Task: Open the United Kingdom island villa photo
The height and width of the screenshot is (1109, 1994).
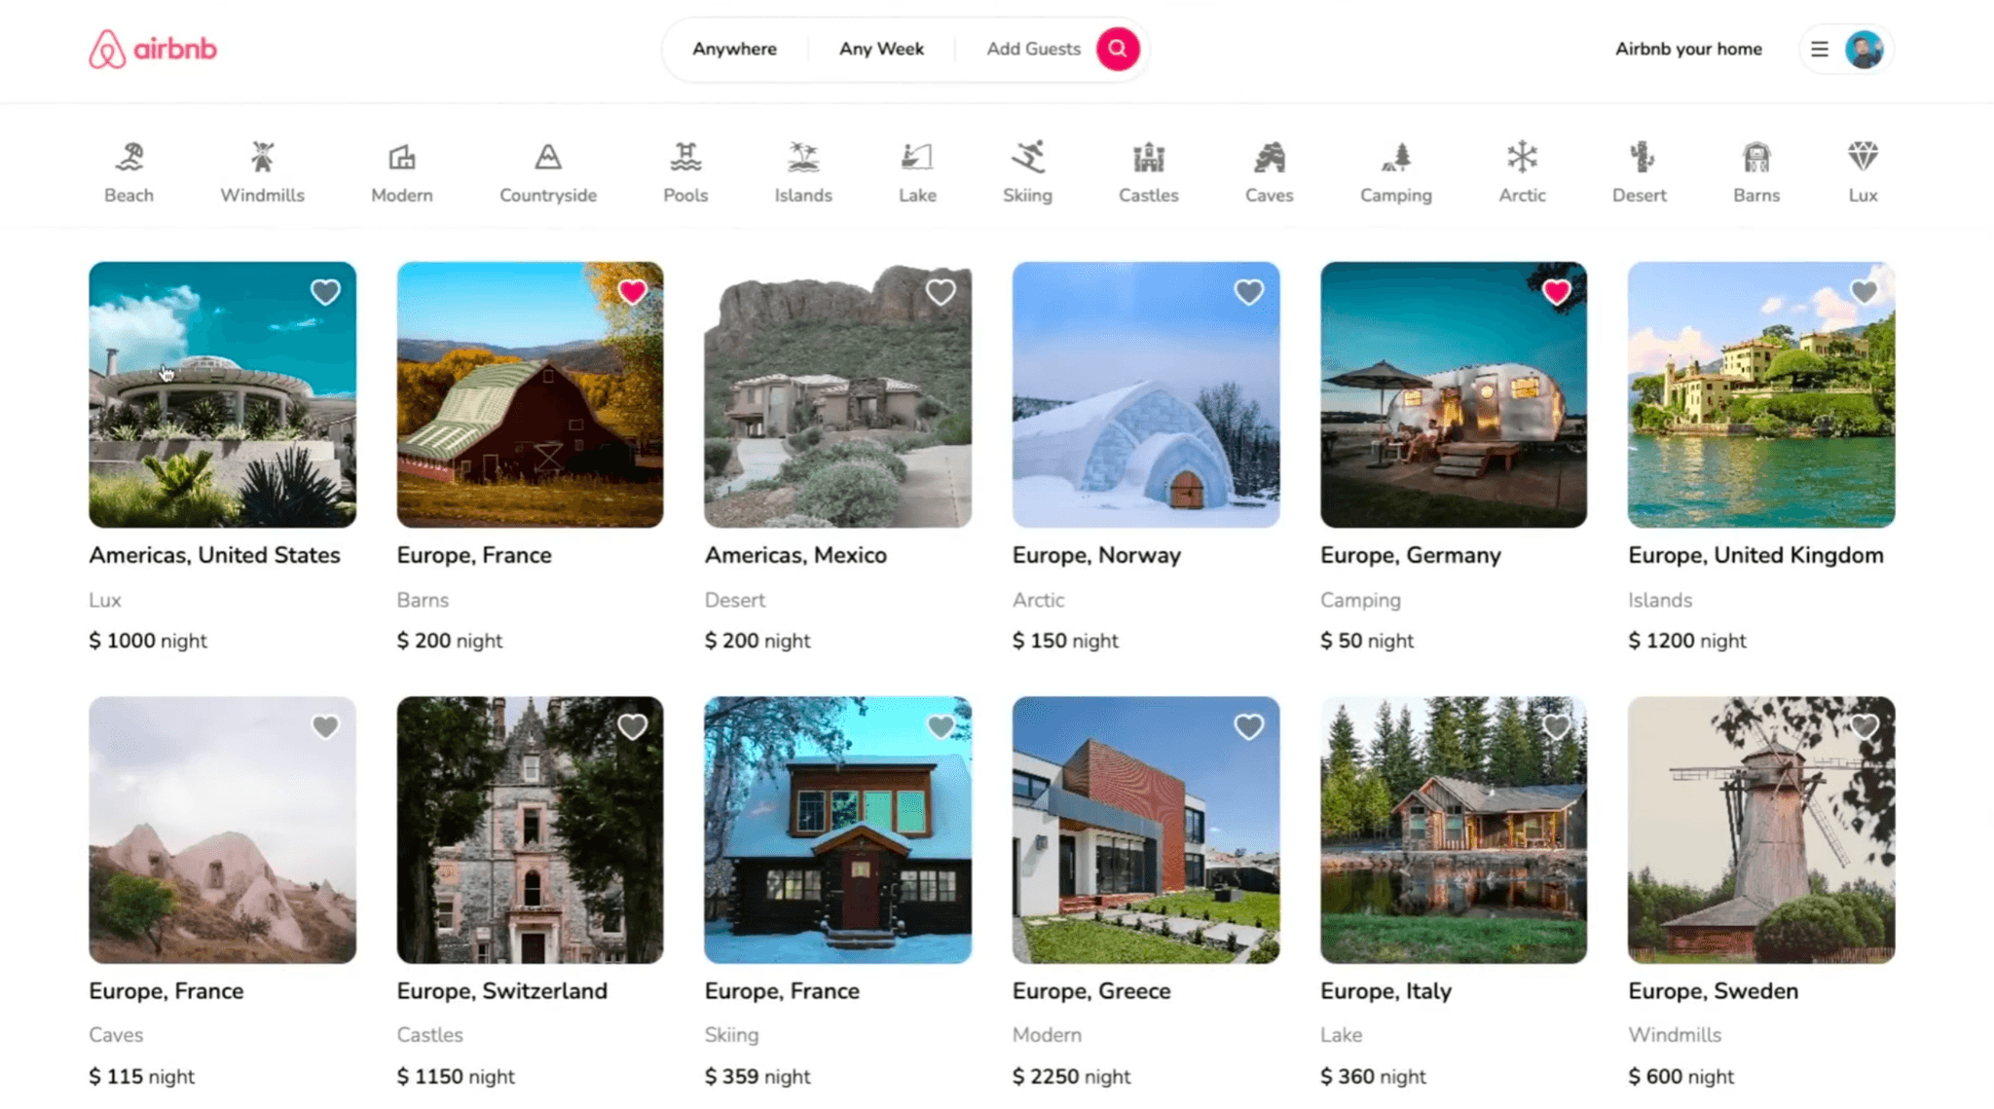Action: [x=1761, y=394]
